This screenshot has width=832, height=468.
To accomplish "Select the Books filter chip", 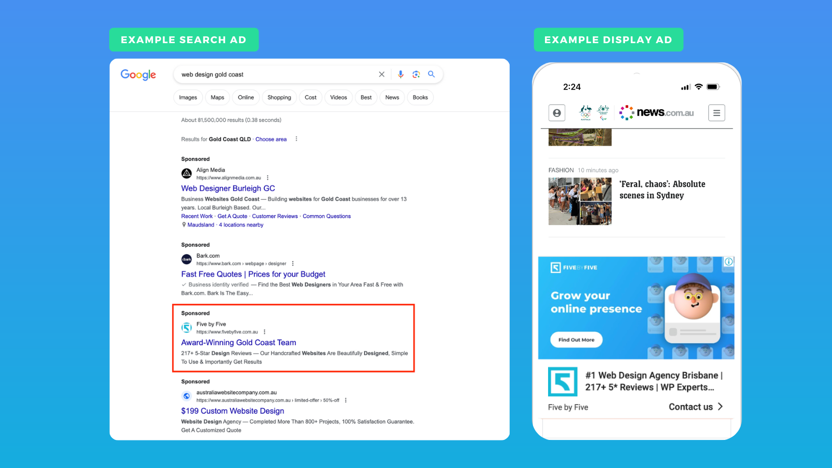I will pos(420,97).
